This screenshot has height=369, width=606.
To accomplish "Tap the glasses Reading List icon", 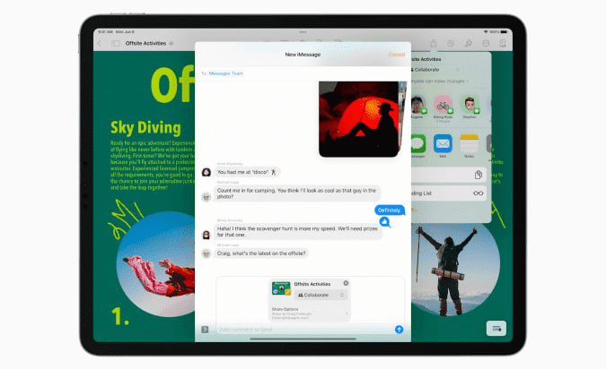I will pyautogui.click(x=478, y=193).
